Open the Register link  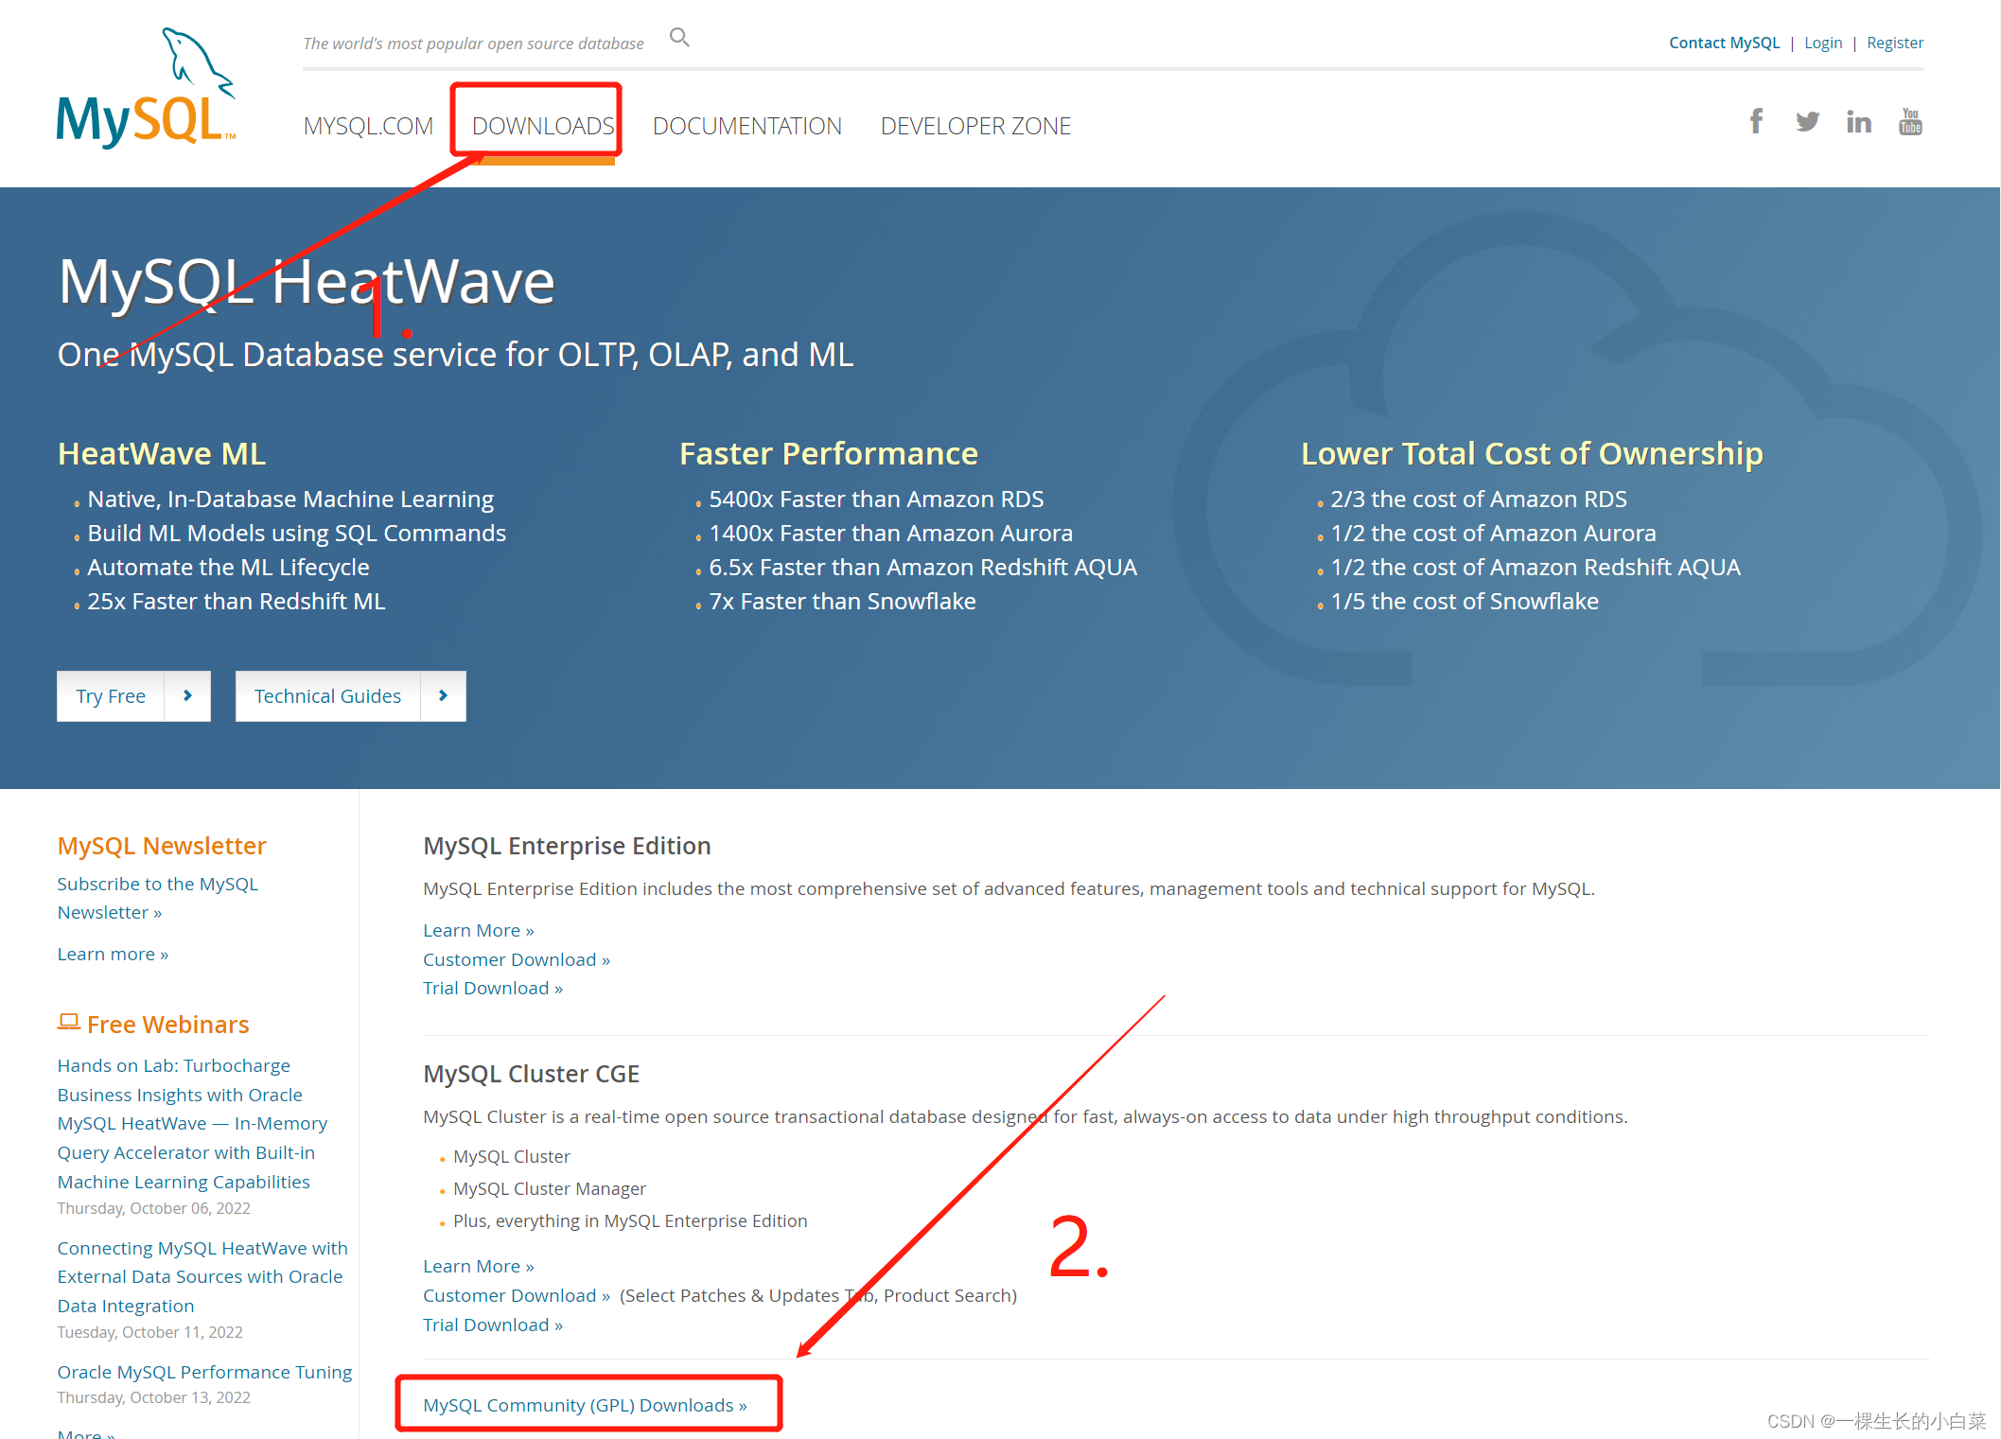[1894, 43]
